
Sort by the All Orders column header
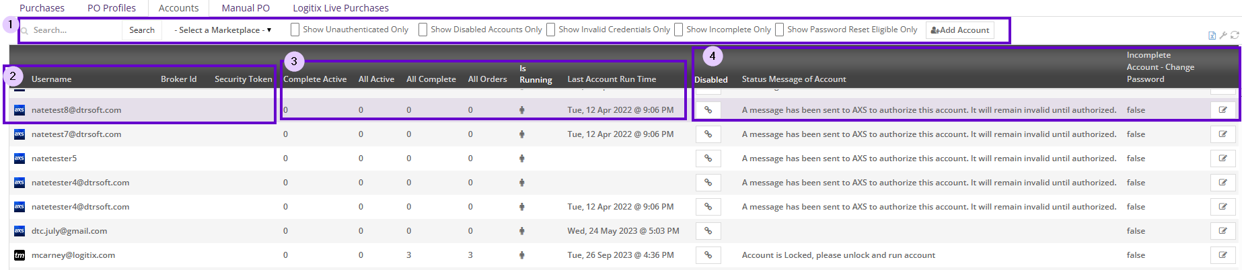[488, 79]
